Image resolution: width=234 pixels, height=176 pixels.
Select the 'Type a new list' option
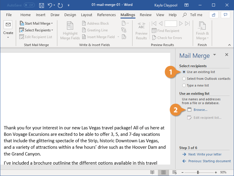[x=184, y=85]
